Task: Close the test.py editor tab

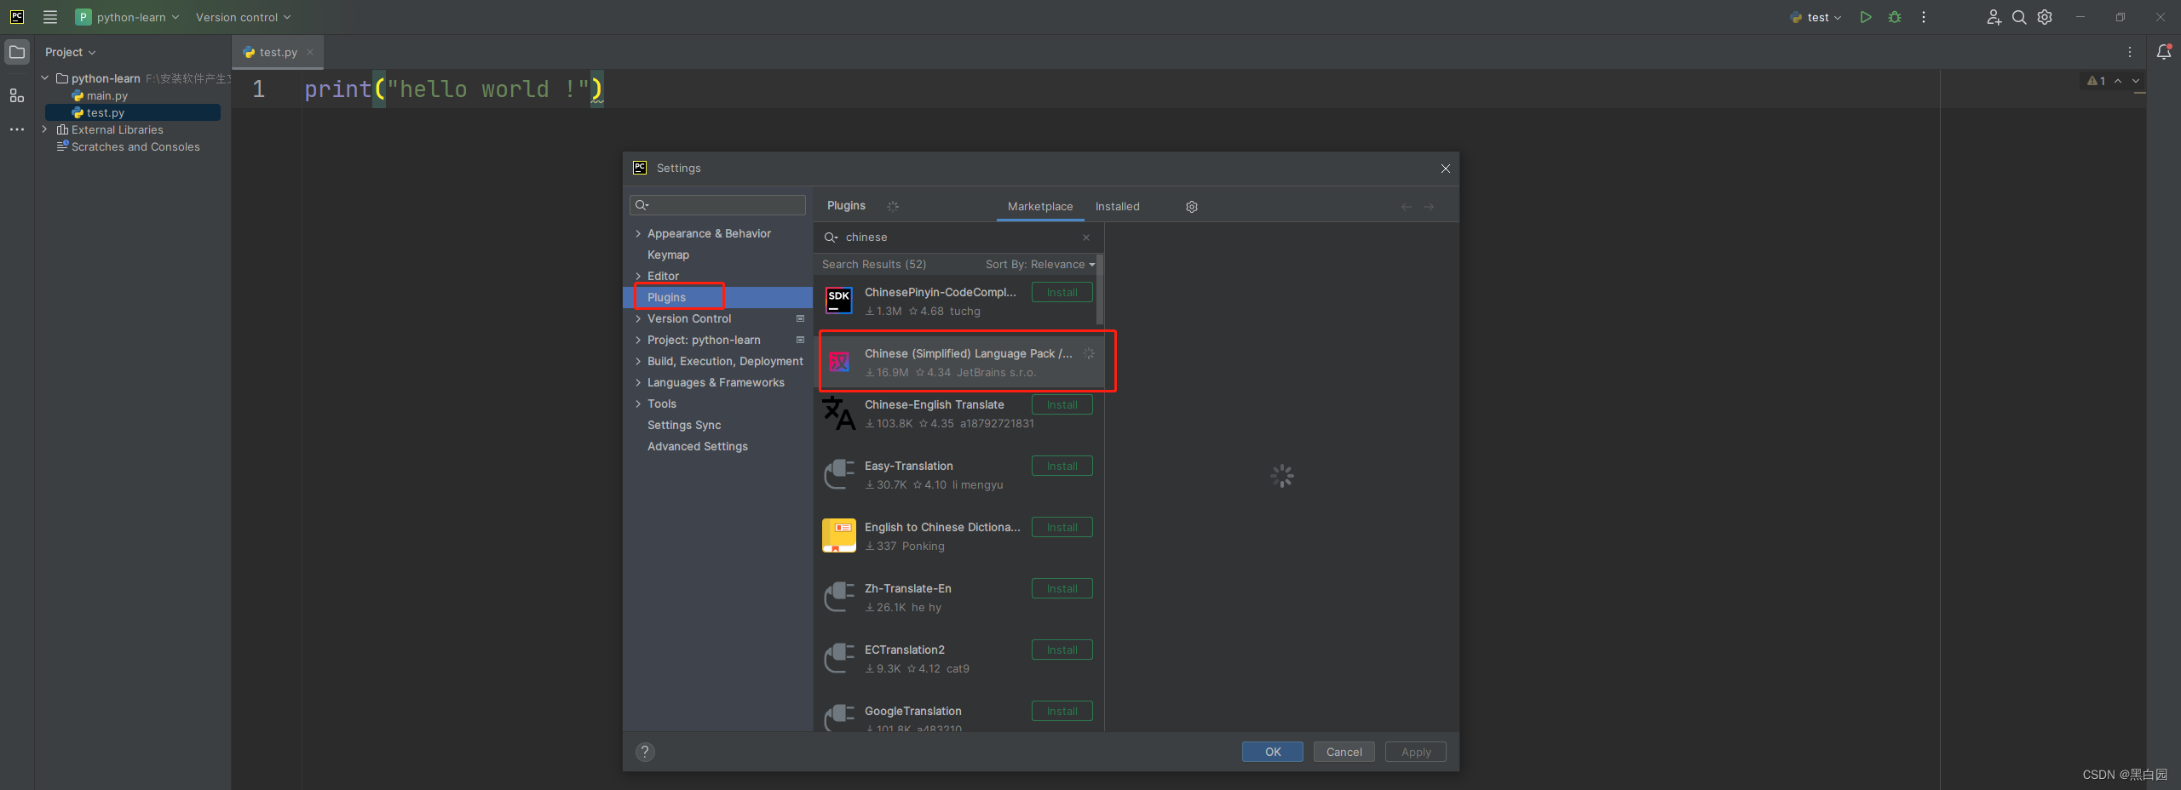Action: [x=310, y=52]
